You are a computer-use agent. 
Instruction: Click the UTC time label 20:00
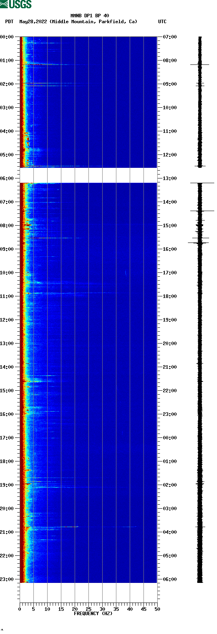(170, 344)
